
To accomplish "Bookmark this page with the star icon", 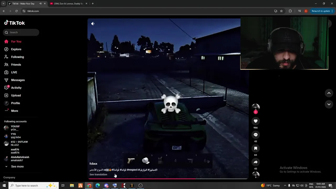I will 281,11.
